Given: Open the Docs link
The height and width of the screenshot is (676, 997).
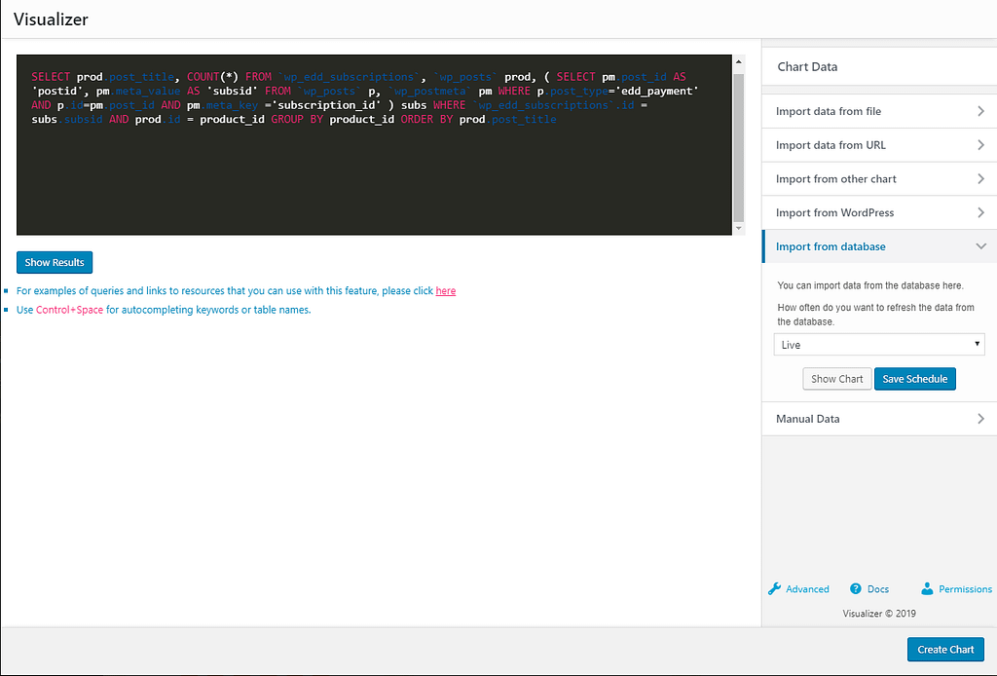Looking at the screenshot, I should point(877,589).
